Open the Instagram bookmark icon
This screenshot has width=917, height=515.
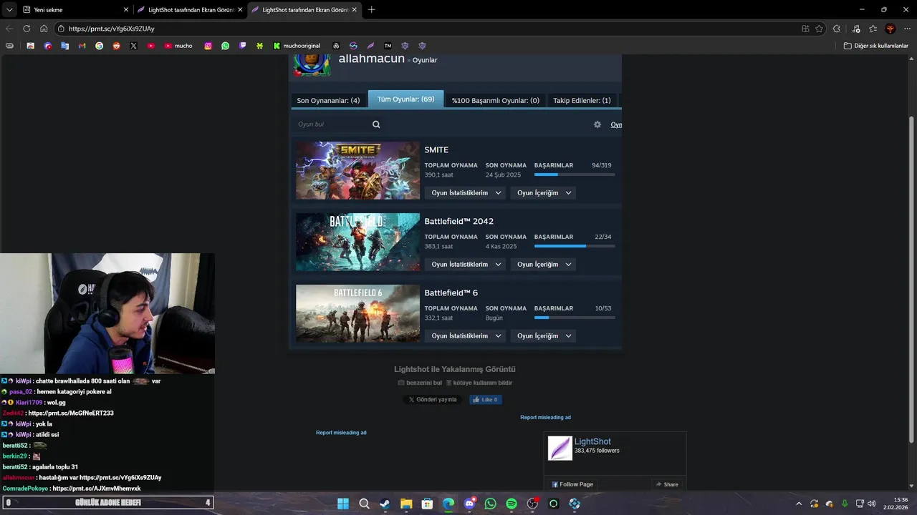[x=208, y=46]
